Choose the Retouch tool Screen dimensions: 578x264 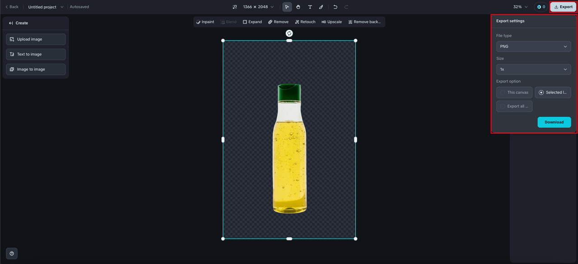pos(305,22)
